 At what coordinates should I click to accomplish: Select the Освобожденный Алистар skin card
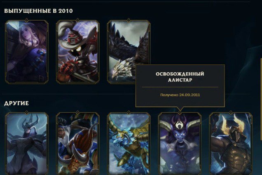point(180,144)
